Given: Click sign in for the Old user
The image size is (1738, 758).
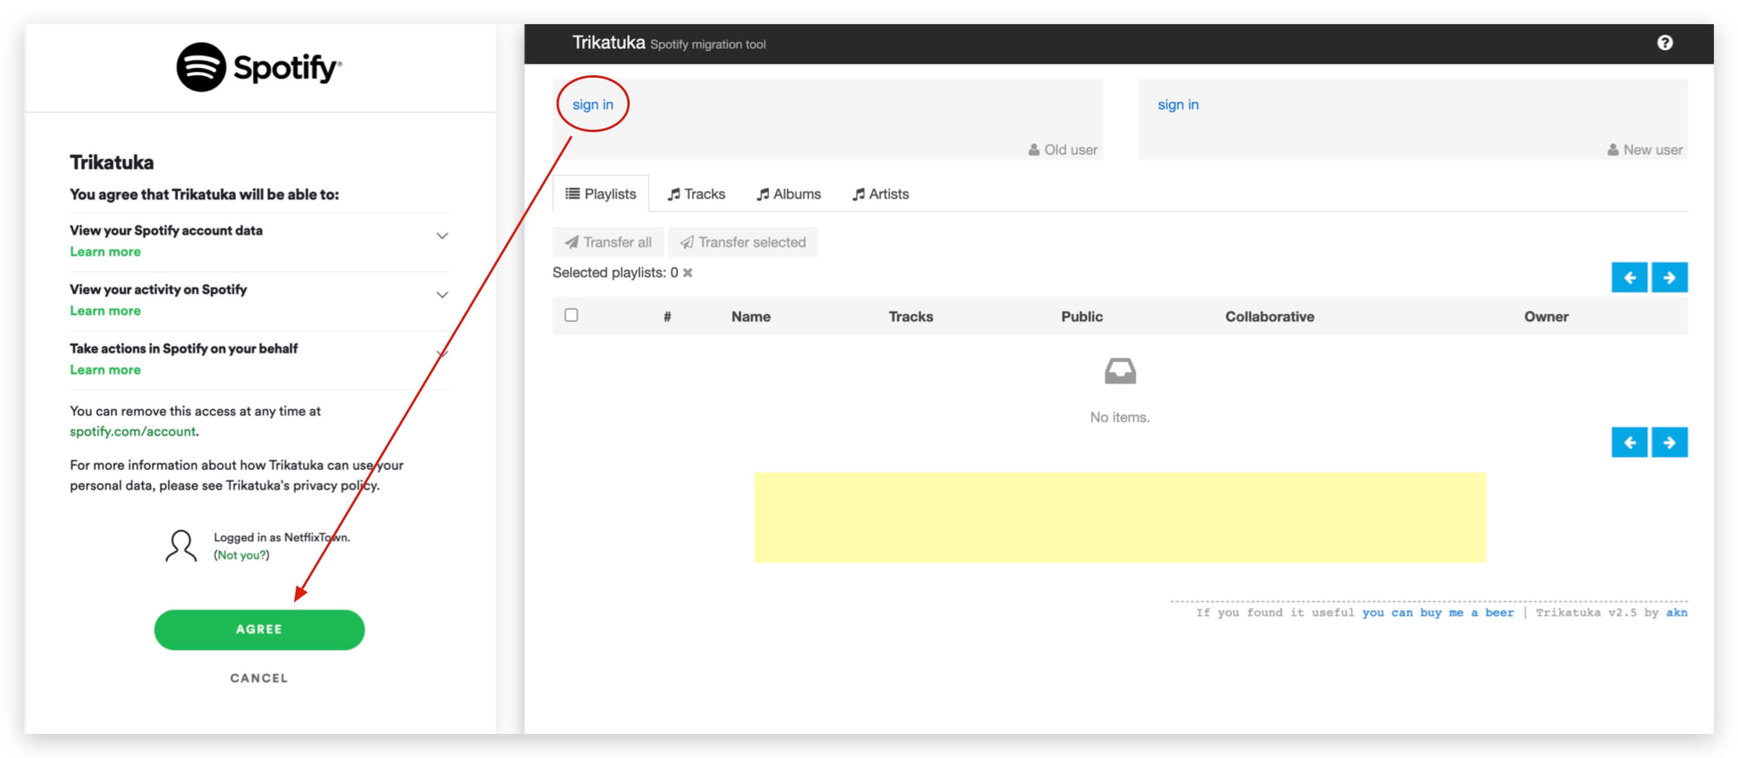Looking at the screenshot, I should [x=592, y=105].
